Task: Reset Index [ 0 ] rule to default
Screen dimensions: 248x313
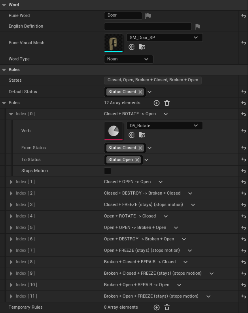Action: coord(243,114)
